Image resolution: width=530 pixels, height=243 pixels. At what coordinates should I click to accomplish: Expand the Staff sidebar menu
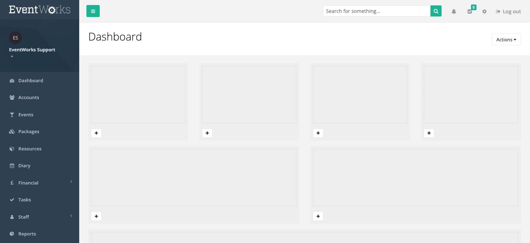[x=40, y=217]
